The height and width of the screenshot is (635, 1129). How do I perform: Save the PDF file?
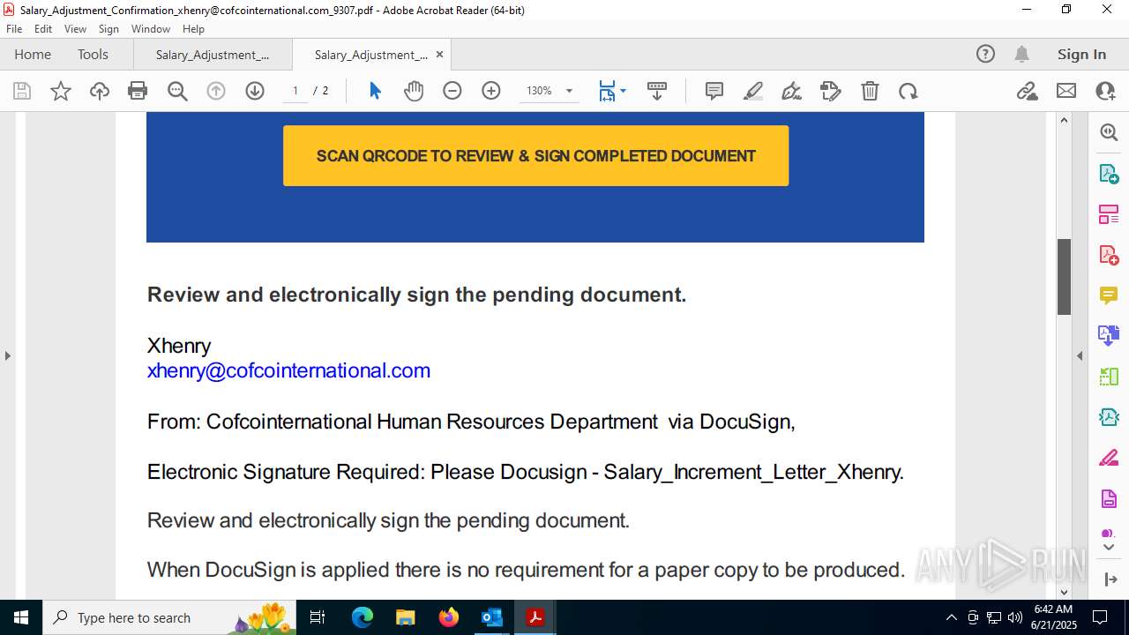(x=22, y=91)
